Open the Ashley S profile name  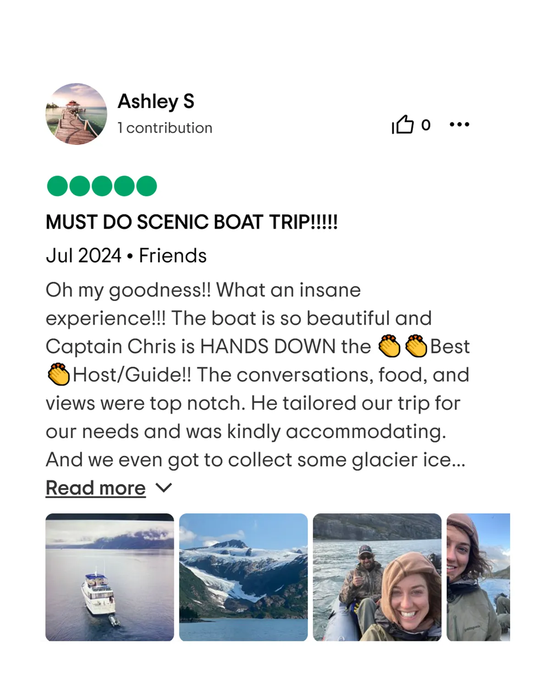click(156, 101)
